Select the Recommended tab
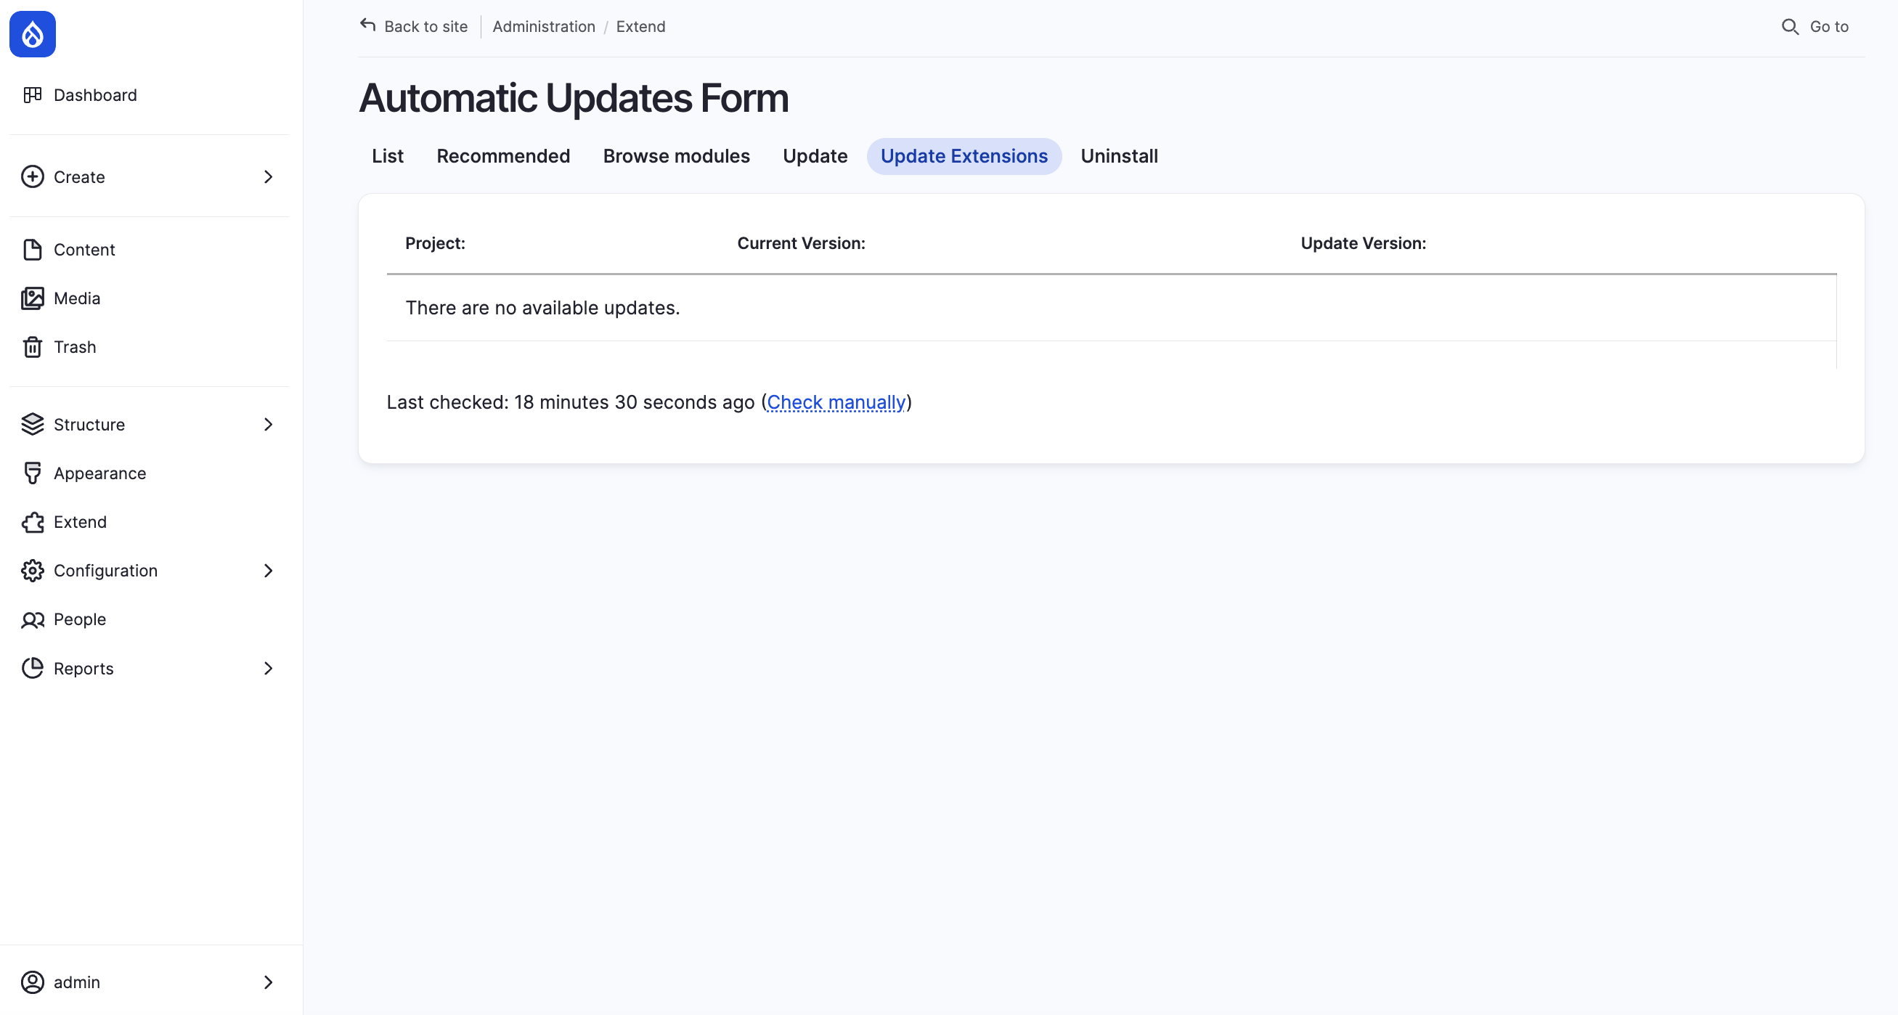 point(503,155)
